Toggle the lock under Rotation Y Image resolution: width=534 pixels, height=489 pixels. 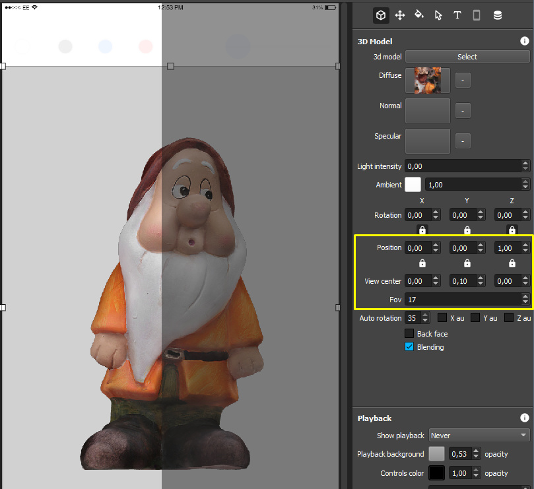467,230
